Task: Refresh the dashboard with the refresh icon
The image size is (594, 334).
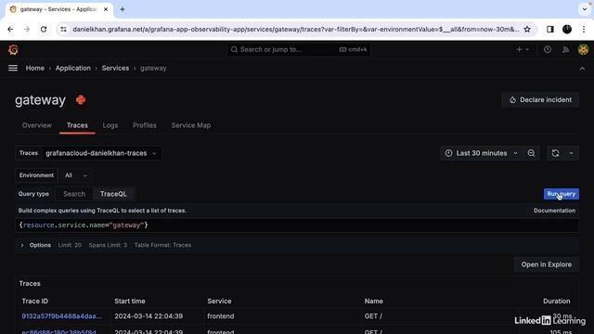Action: pyautogui.click(x=555, y=153)
